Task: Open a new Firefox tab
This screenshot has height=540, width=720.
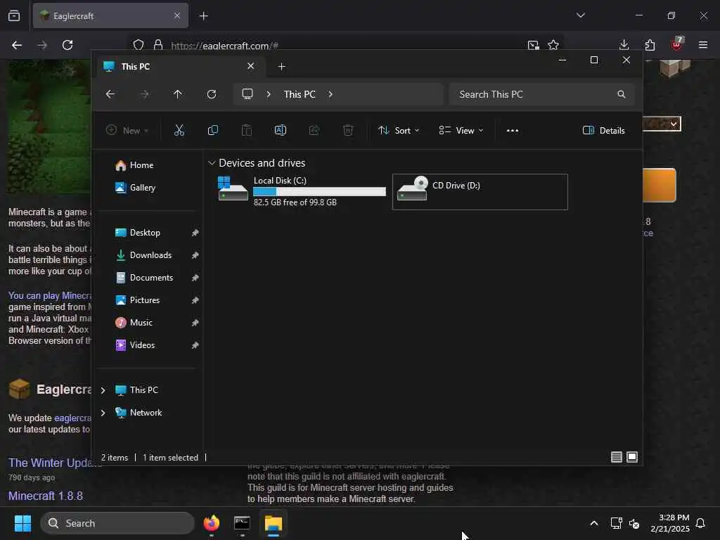Action: coord(204,15)
